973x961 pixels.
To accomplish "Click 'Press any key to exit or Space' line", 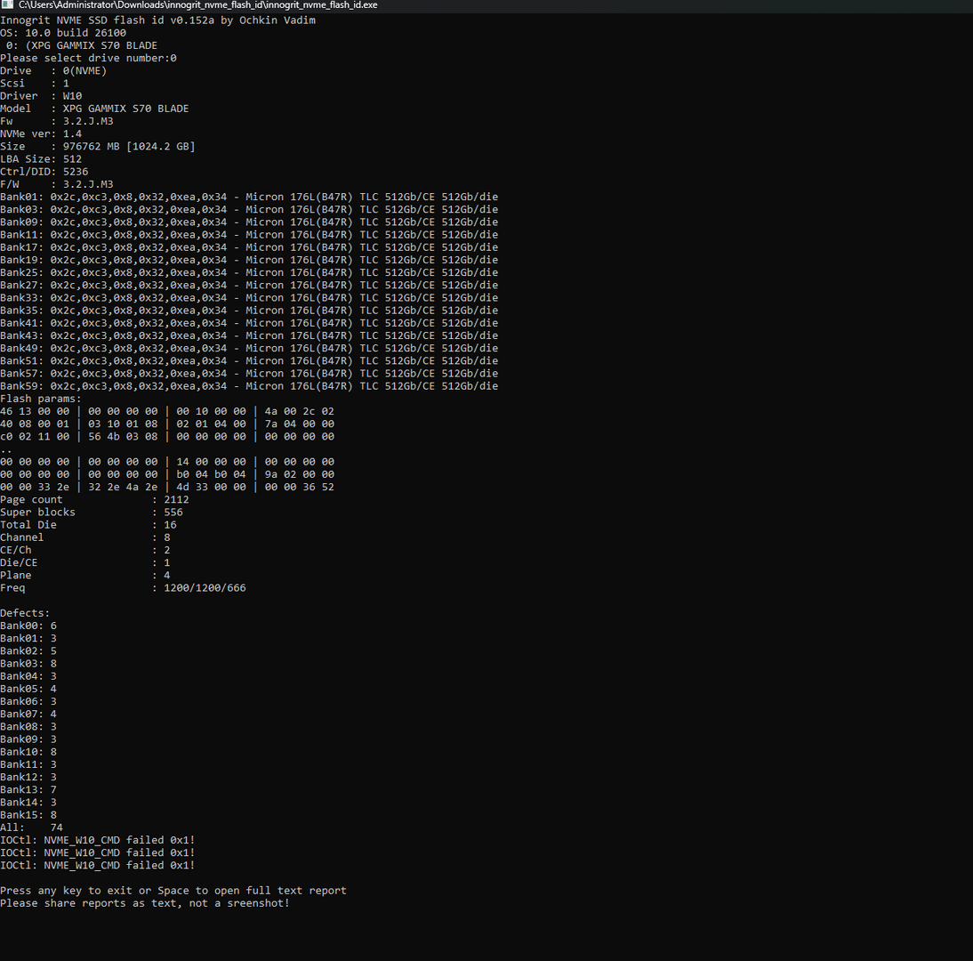I will point(173,891).
